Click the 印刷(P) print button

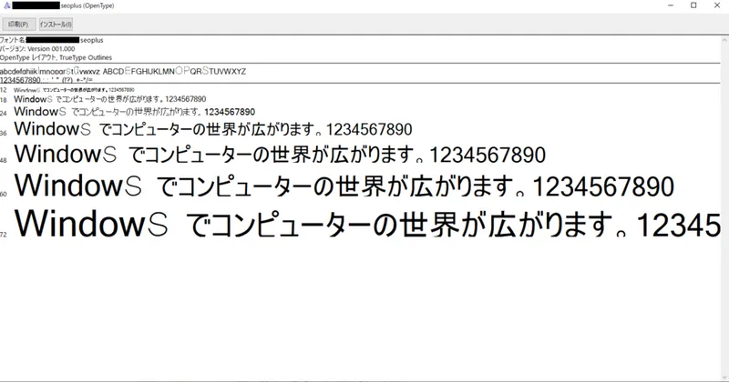click(x=18, y=25)
